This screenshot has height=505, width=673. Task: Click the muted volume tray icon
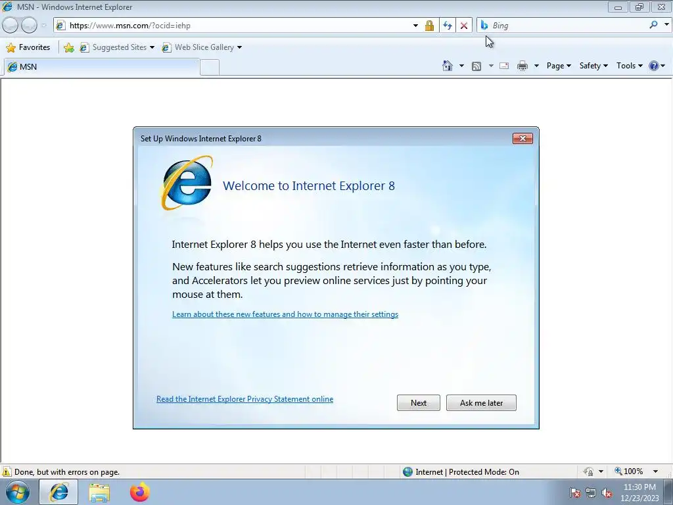pyautogui.click(x=607, y=493)
